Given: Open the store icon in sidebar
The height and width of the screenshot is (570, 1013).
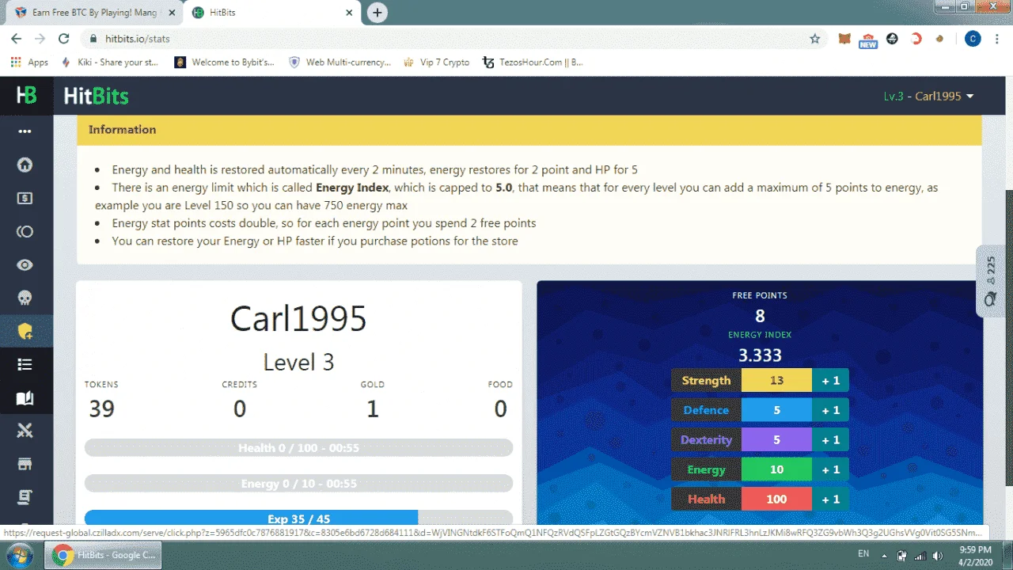Looking at the screenshot, I should [25, 464].
